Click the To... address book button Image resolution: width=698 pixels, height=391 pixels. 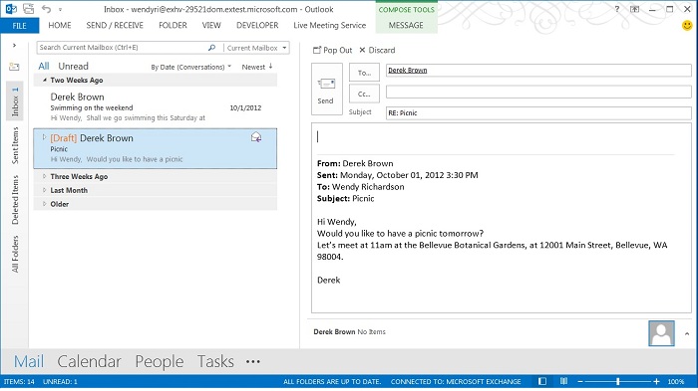(x=364, y=73)
